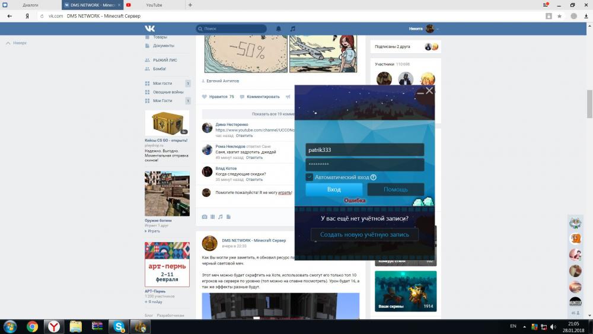Click the Поиск search field
Viewport: 593px width, 334px height.
(231, 28)
